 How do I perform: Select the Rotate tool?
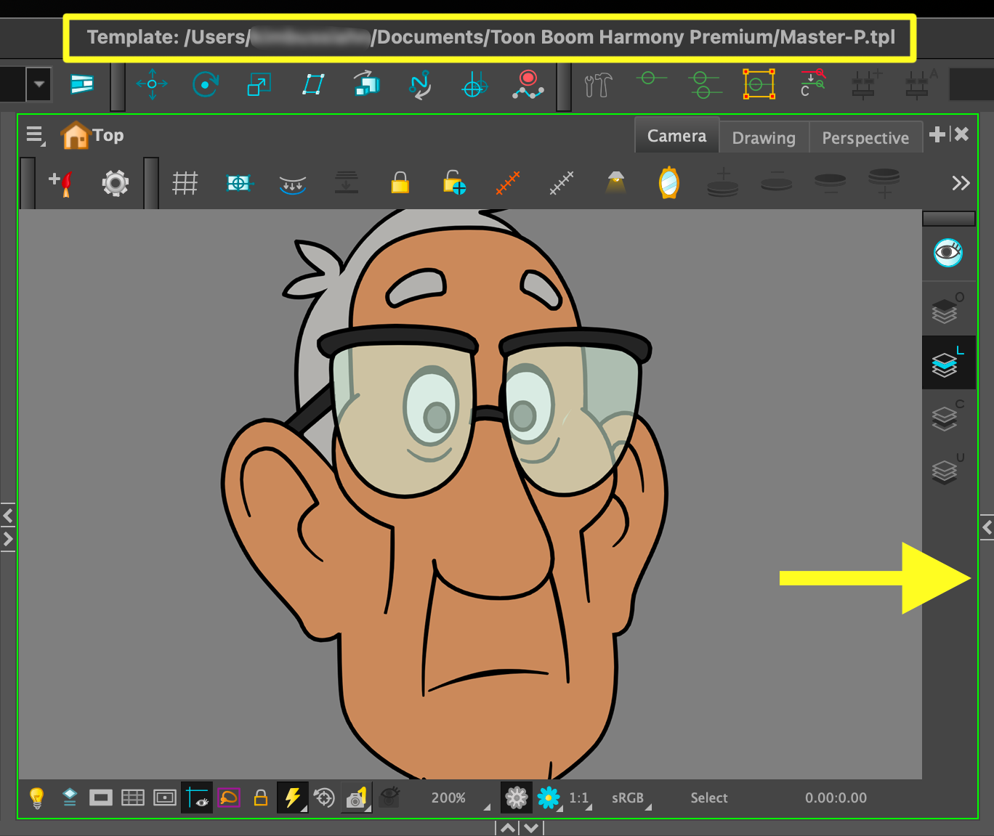click(x=206, y=84)
